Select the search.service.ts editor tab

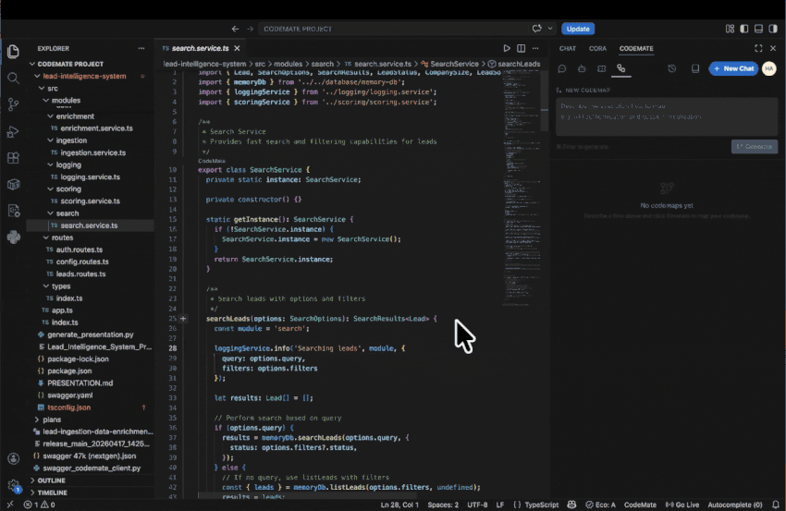(200, 48)
